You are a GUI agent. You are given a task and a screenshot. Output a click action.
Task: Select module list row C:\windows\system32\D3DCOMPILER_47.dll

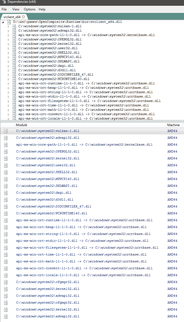92,206
